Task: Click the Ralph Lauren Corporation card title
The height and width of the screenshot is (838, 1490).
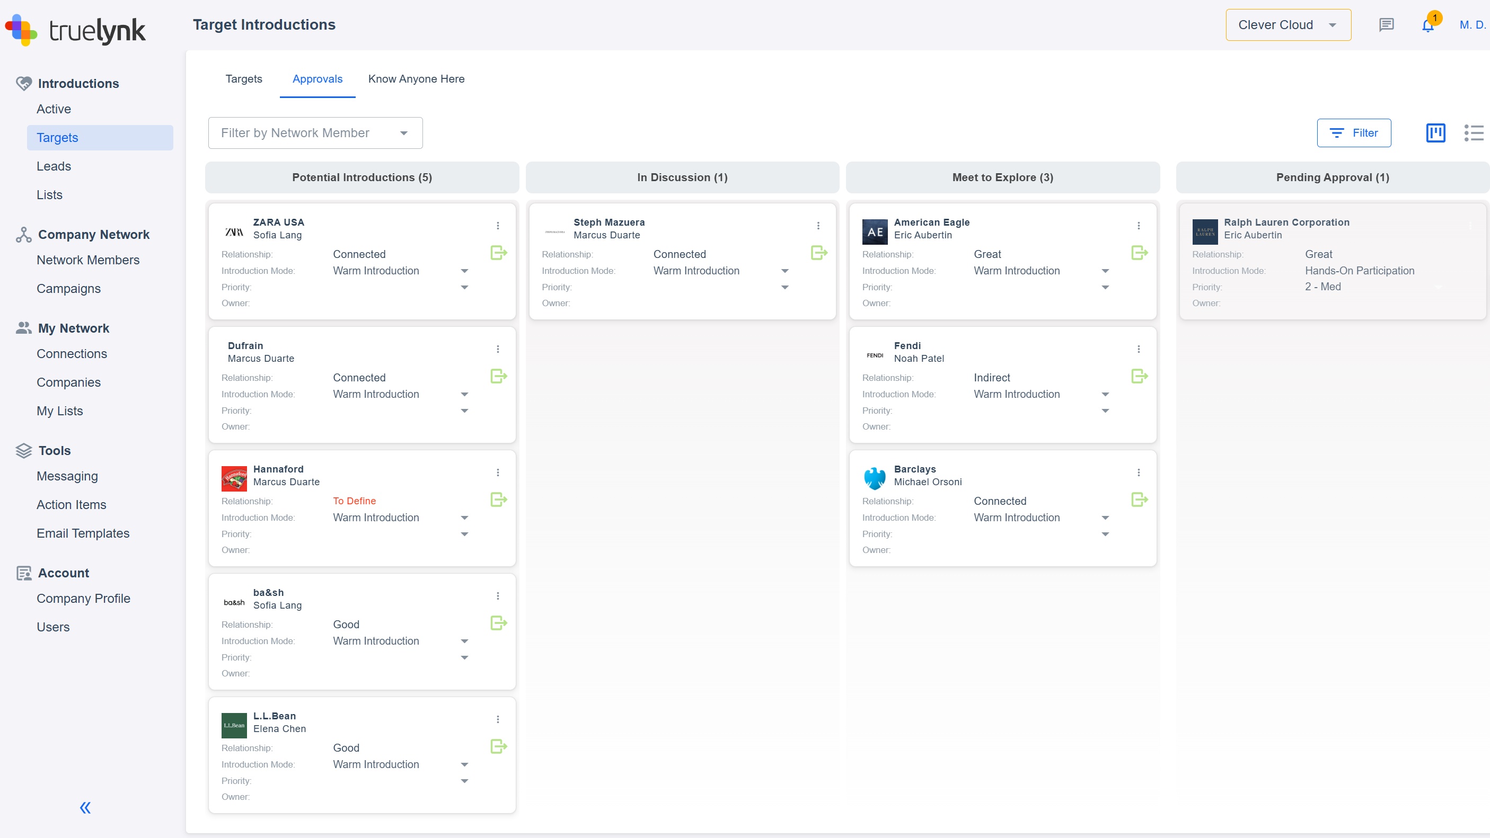Action: pos(1286,222)
